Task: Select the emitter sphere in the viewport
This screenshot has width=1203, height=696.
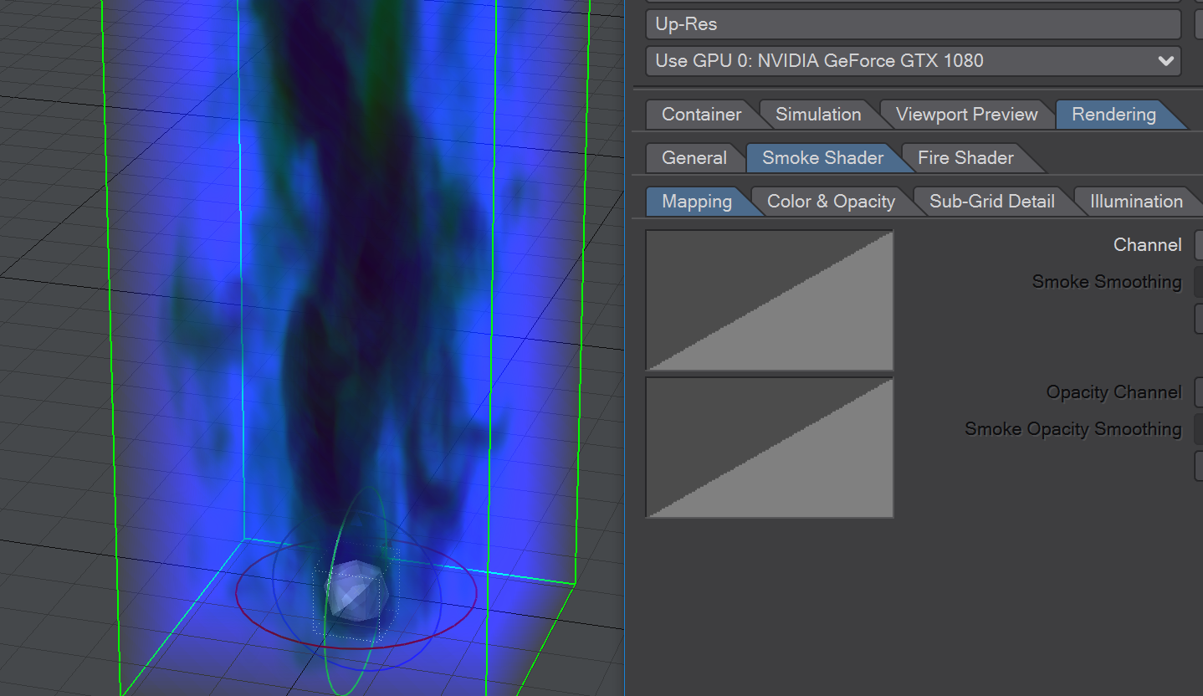Action: point(356,591)
